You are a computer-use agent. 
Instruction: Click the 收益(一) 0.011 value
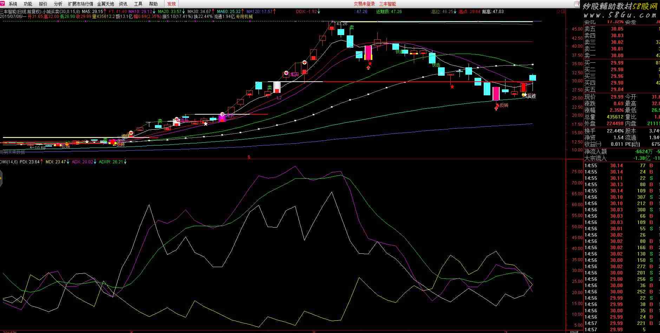pyautogui.click(x=616, y=144)
